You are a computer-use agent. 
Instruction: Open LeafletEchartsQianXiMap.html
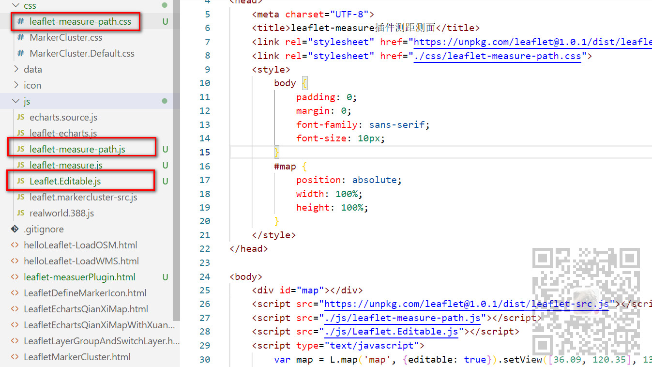pyautogui.click(x=86, y=309)
